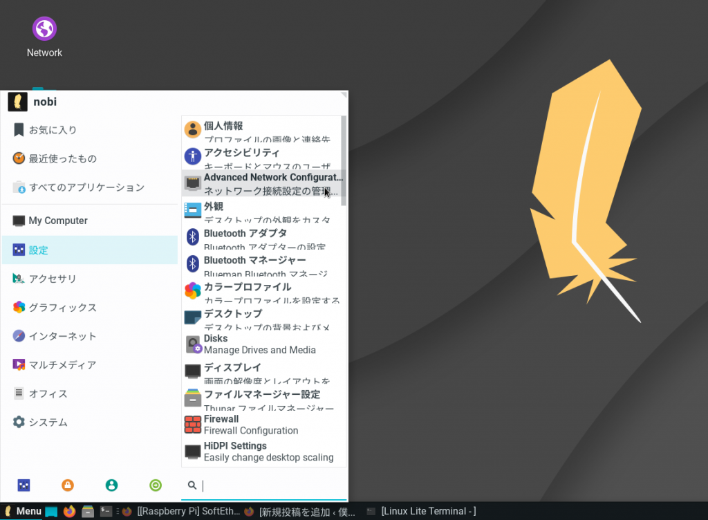708x520 pixels.
Task: Select the すべてのアプリケーション category
Action: pyautogui.click(x=90, y=187)
